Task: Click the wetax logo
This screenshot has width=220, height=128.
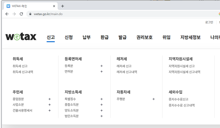Action: 21,36
